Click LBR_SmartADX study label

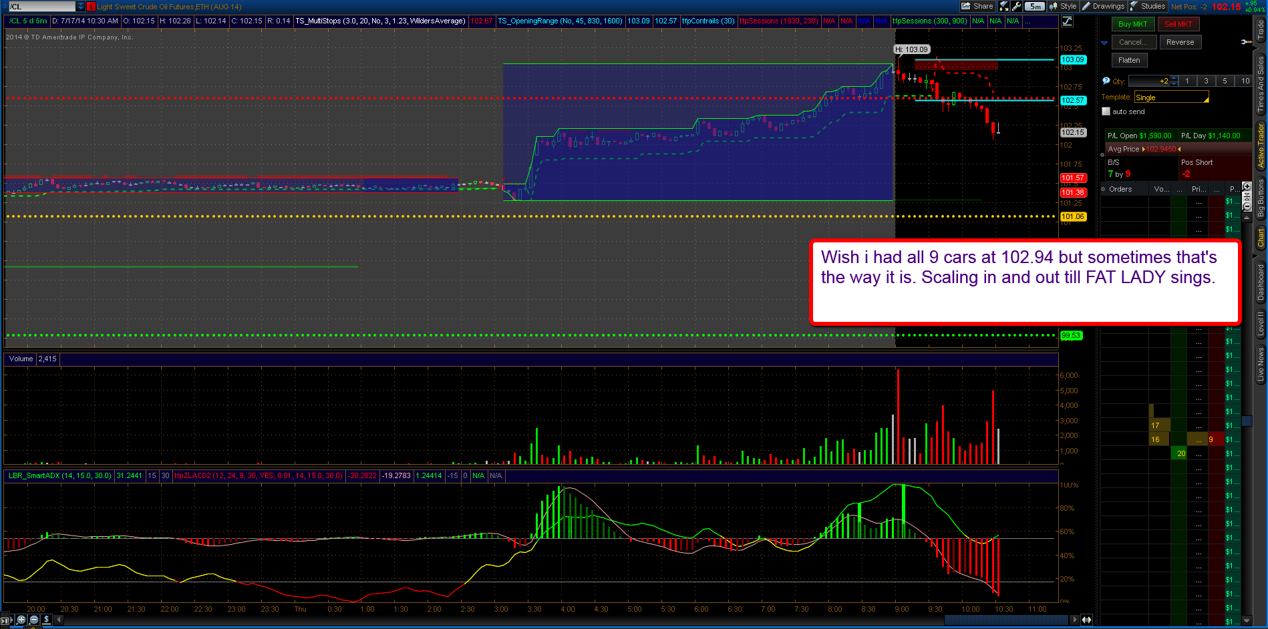coord(59,475)
